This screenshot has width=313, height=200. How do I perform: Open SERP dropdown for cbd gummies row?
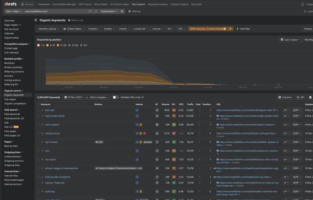click(297, 133)
